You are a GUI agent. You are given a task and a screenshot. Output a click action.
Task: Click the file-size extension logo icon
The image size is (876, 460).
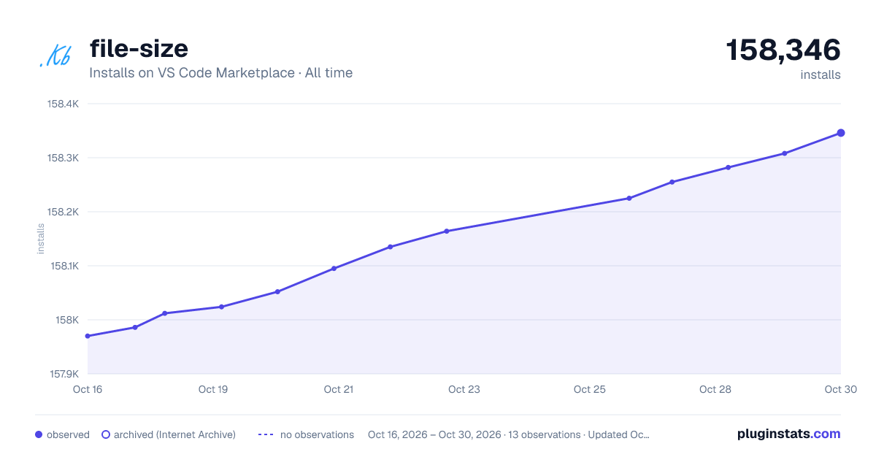click(x=55, y=56)
